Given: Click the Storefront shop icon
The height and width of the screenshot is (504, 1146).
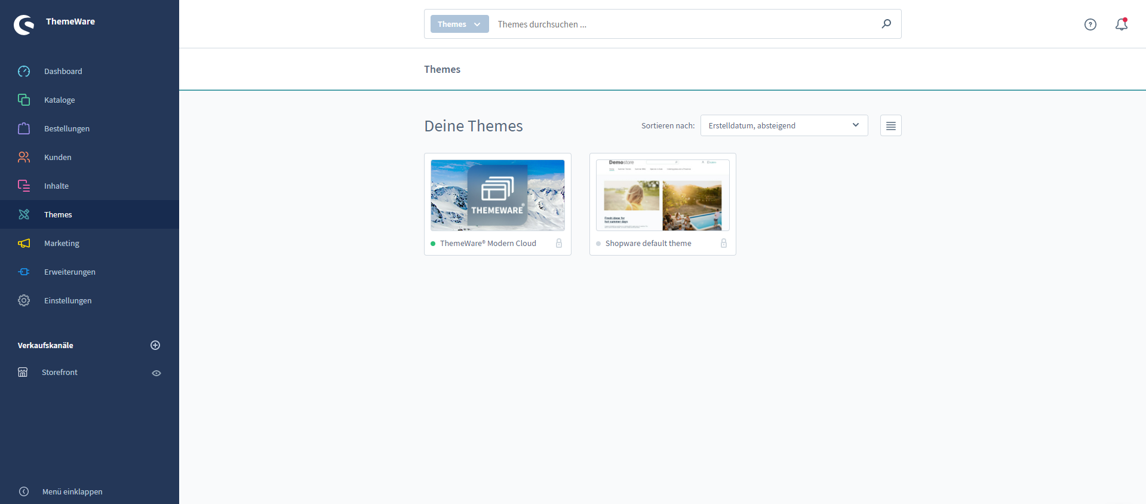Looking at the screenshot, I should click(x=23, y=372).
